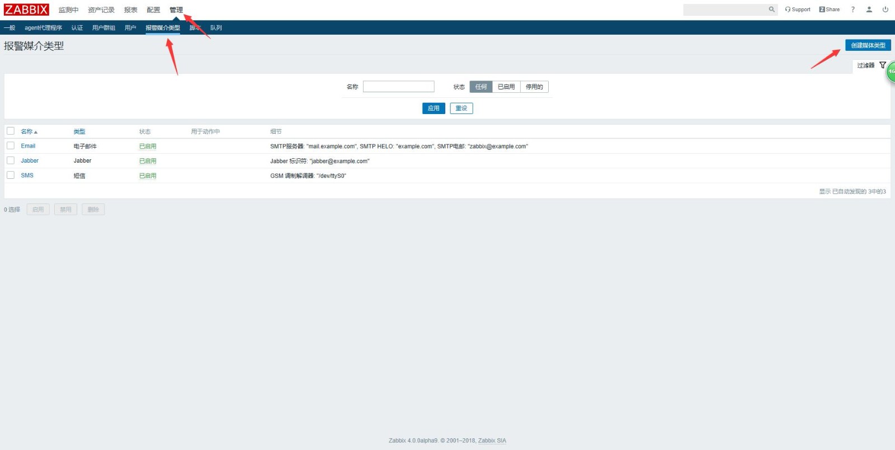
Task: Select the 停用的 status filter option
Action: [x=534, y=87]
